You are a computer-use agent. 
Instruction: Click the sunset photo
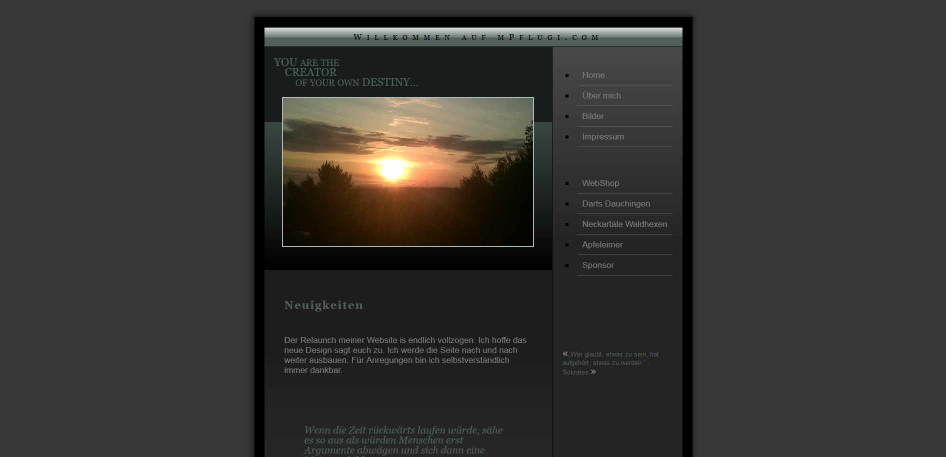point(407,172)
